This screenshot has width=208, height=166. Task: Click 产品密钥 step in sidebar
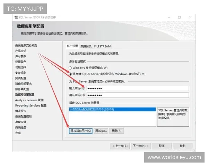21,51
